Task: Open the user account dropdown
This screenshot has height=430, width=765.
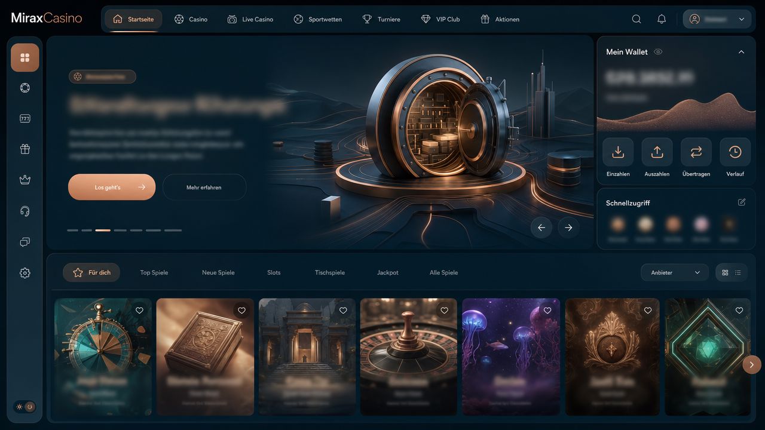Action: [717, 19]
